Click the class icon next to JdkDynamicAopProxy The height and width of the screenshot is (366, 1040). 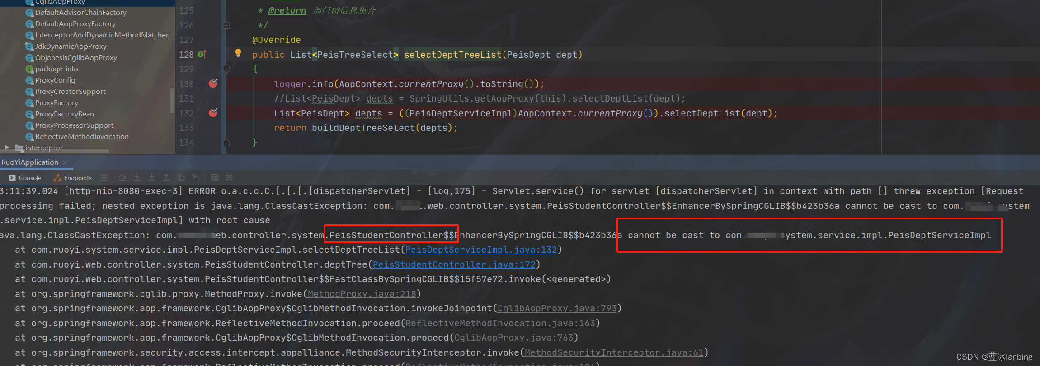click(30, 46)
